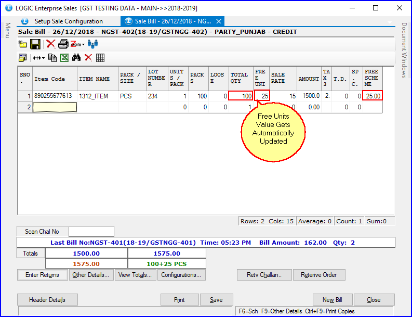Image resolution: width=412 pixels, height=317 pixels.
Task: Click the empty Item Code cell in row 2
Action: click(x=55, y=107)
